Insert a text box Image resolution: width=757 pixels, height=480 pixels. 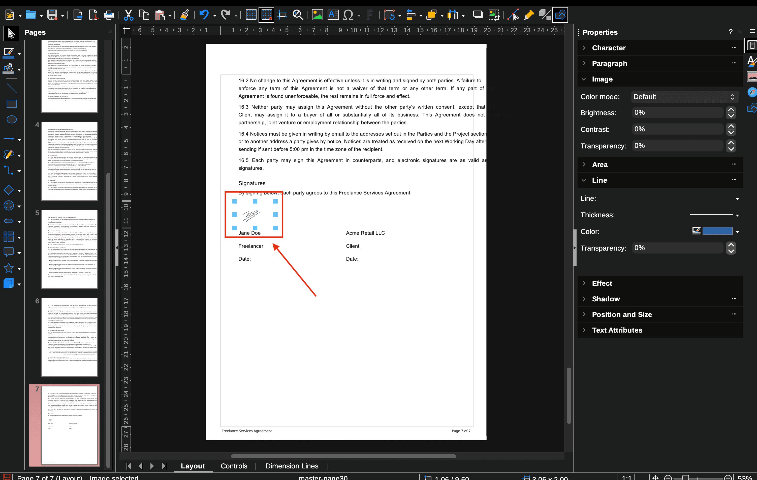(x=333, y=15)
